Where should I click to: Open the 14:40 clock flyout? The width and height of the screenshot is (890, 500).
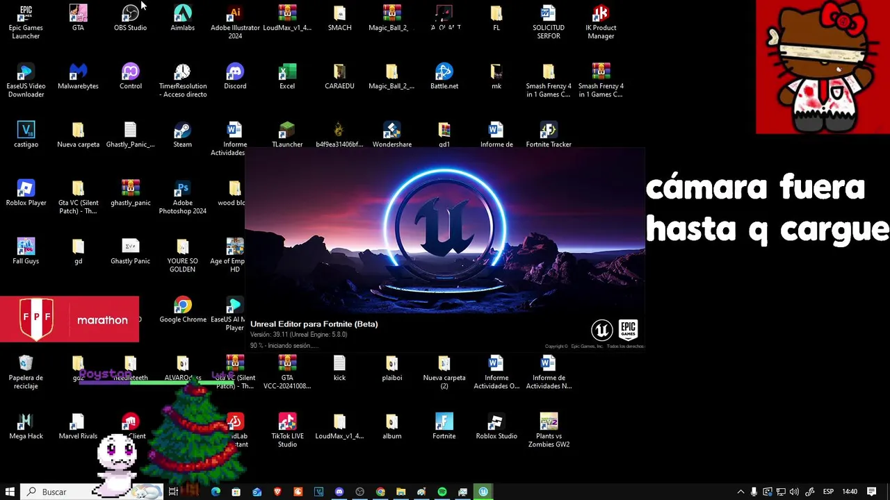click(850, 492)
